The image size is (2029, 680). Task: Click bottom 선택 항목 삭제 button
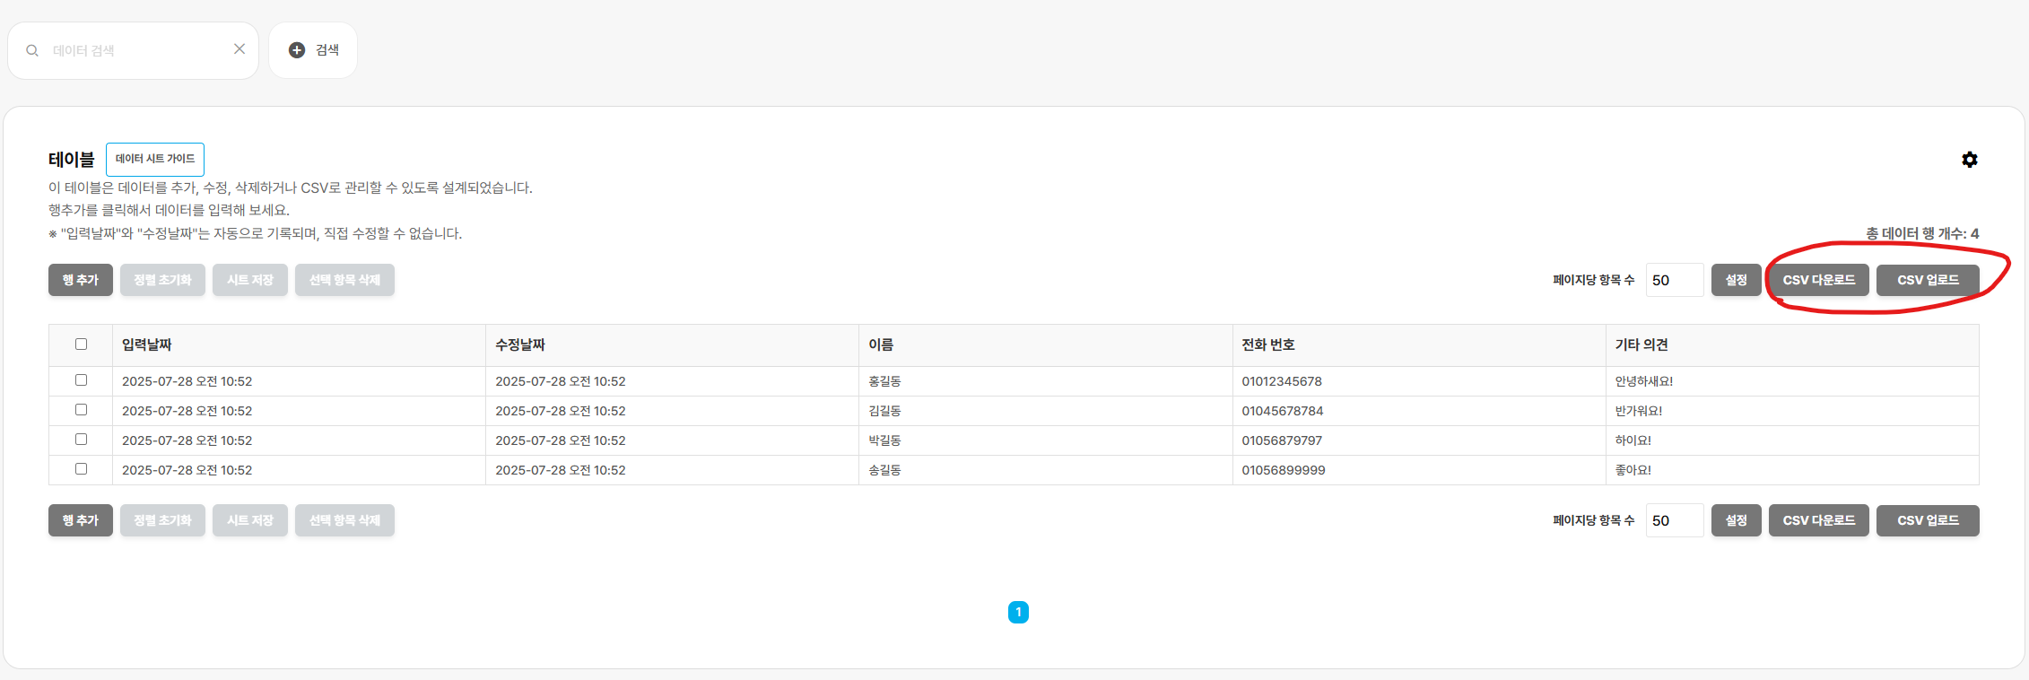coord(344,520)
